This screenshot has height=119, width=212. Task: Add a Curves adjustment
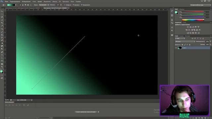click(x=193, y=27)
